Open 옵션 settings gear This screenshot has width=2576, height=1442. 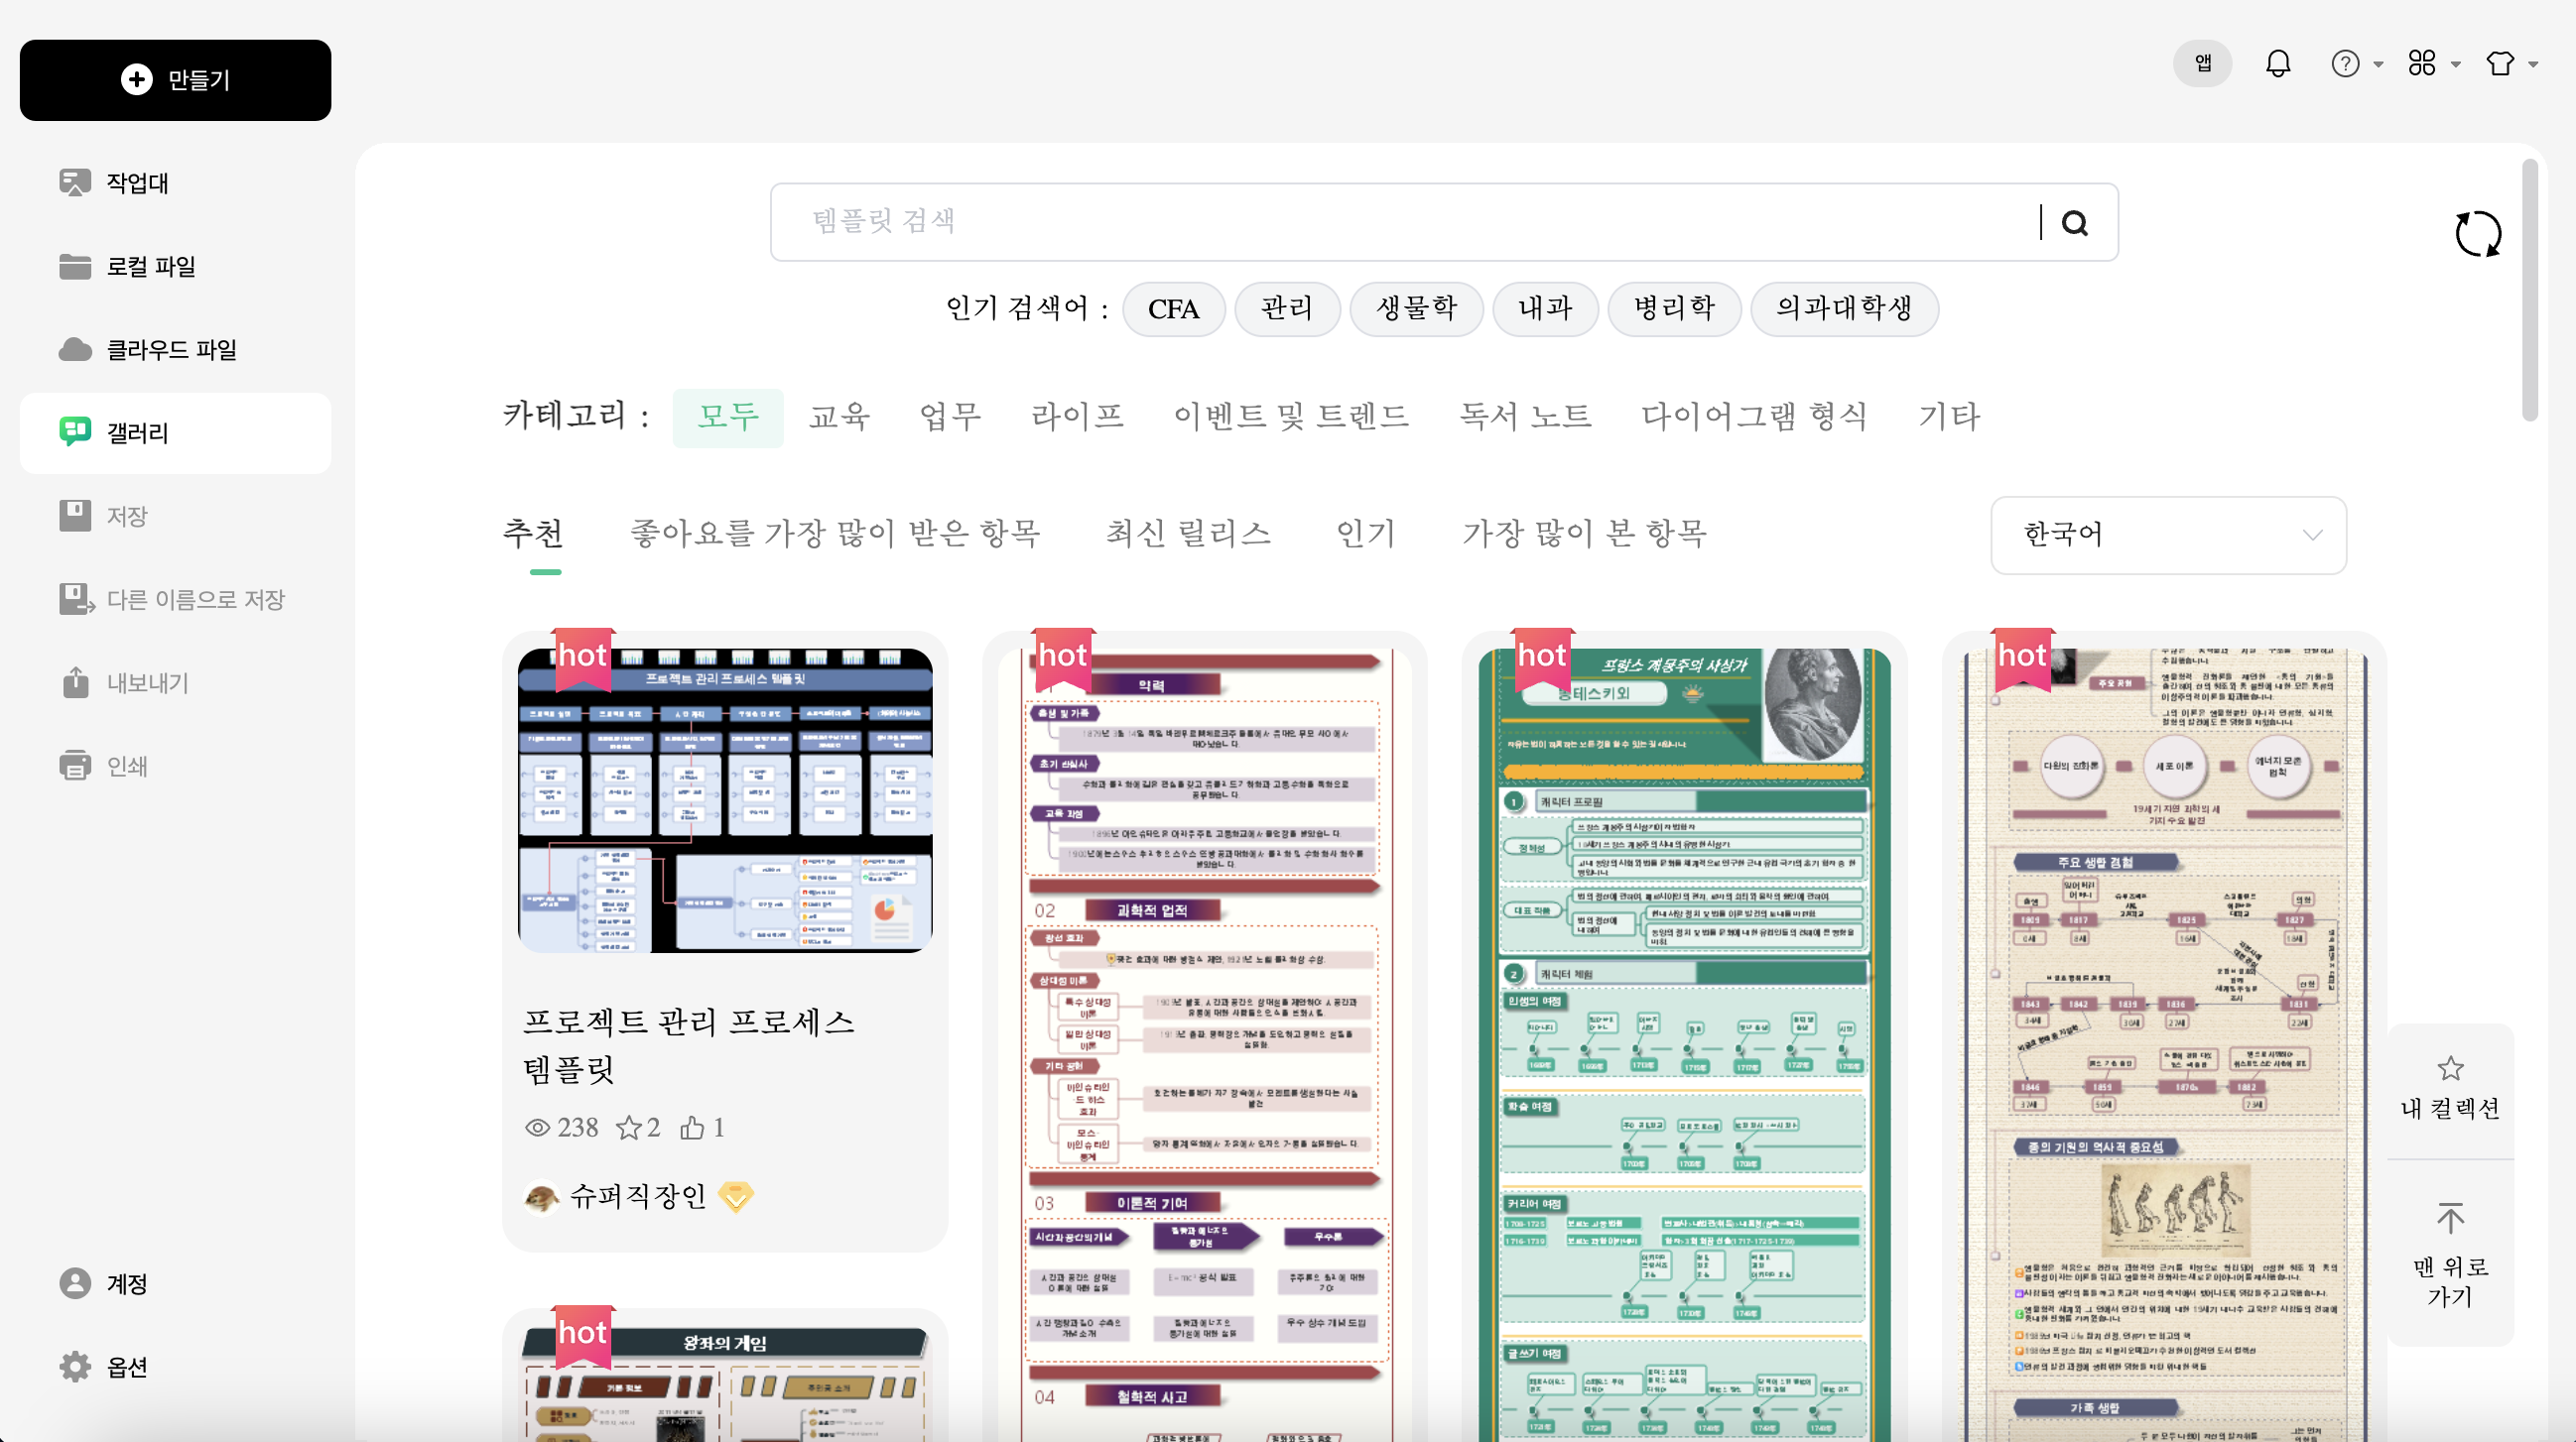[x=75, y=1366]
